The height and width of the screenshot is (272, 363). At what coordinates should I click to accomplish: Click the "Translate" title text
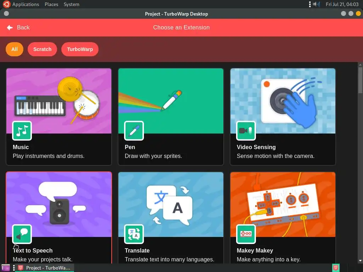point(137,250)
